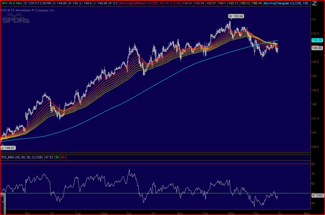
Task: Click the Lo: 146.61 price bubble
Action: pyautogui.click(x=8, y=148)
